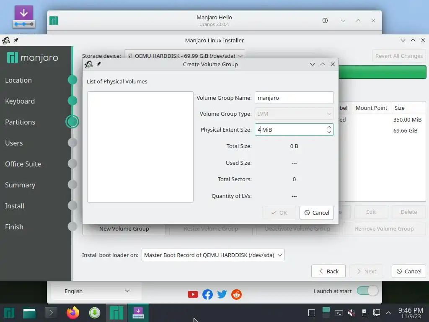Select the Partitions step in sidebar
This screenshot has width=429, height=322.
[x=20, y=122]
